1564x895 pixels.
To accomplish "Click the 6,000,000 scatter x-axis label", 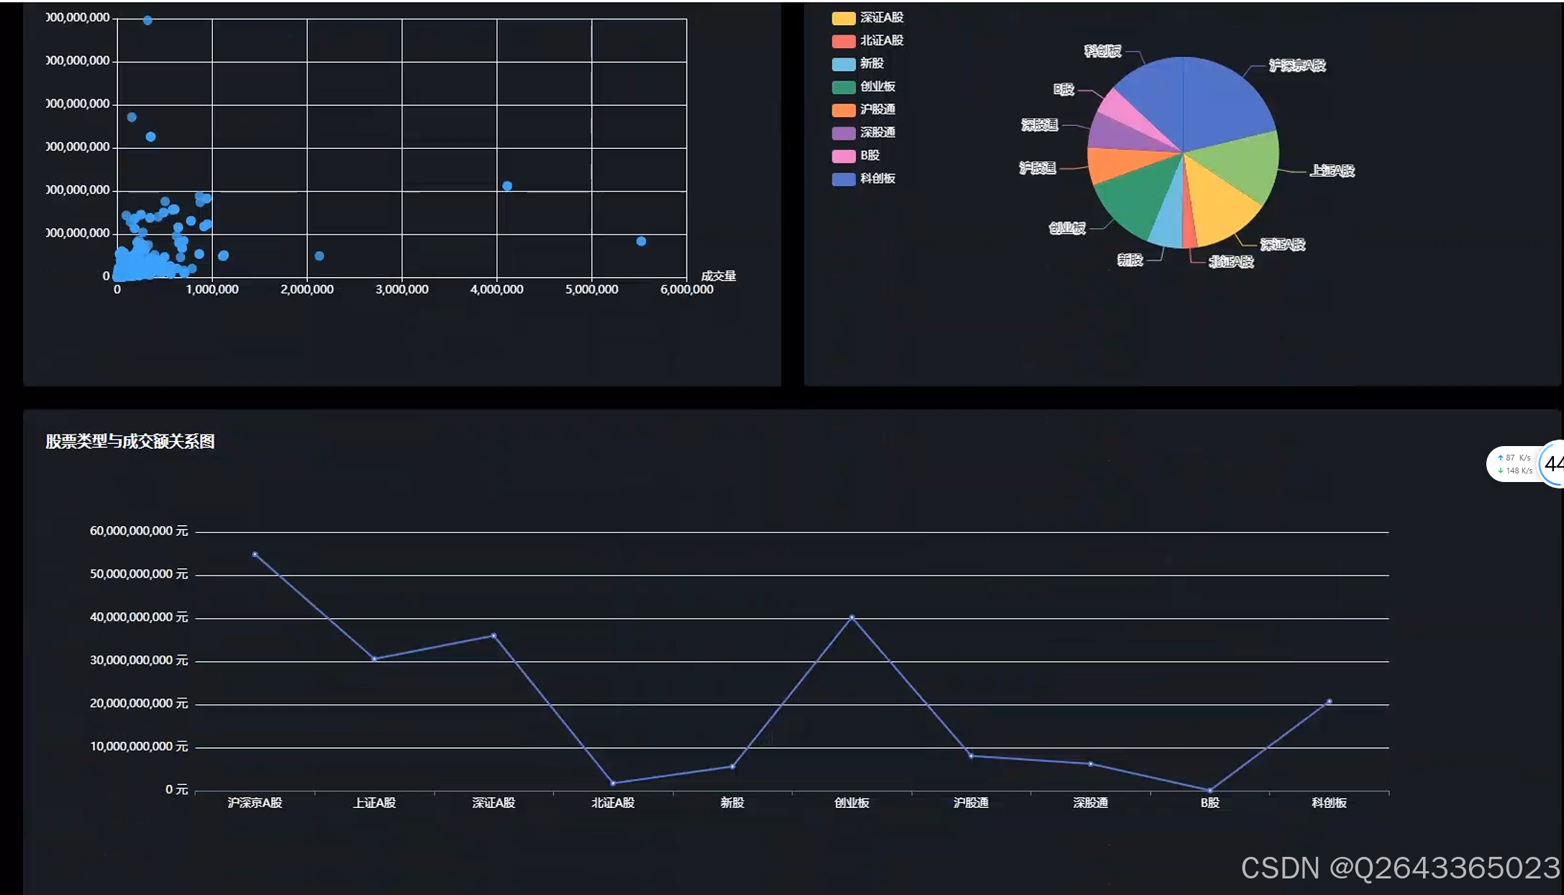I will [x=687, y=290].
